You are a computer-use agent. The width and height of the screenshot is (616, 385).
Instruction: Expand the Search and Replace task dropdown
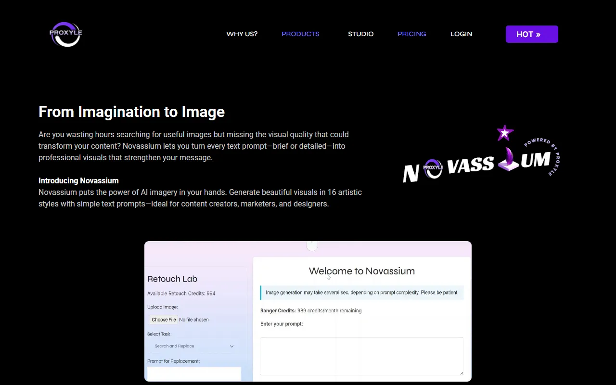[192, 346]
